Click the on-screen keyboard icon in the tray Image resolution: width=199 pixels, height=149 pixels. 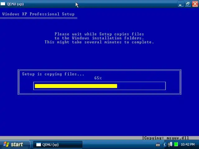point(158,144)
